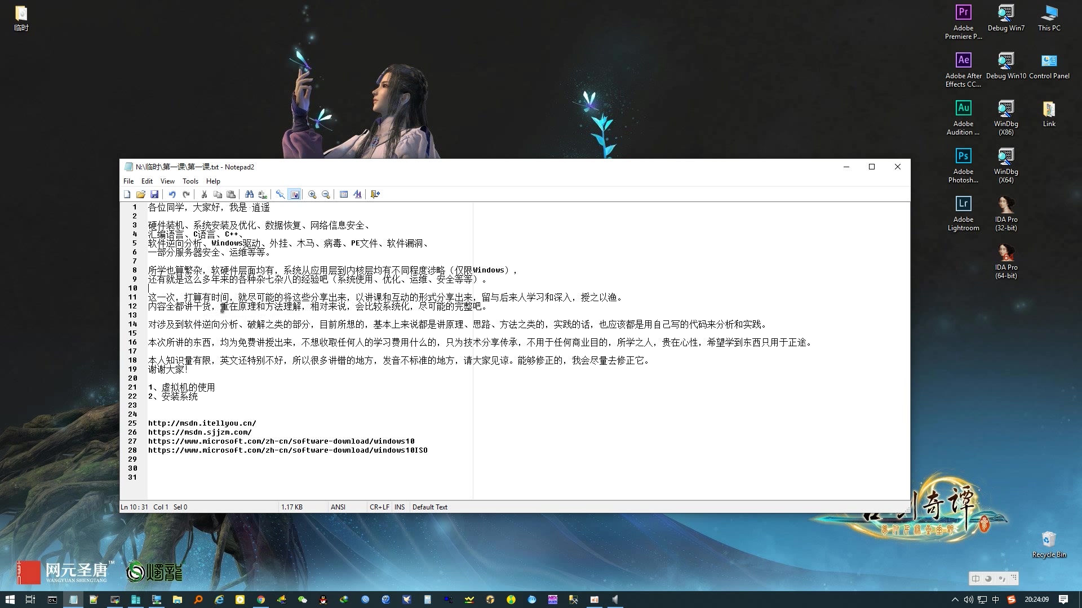Open the Tools menu in Notepad2
Screen dimensions: 1082x608
[x=190, y=181]
